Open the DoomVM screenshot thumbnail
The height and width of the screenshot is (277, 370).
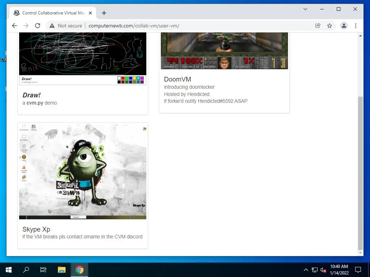pyautogui.click(x=224, y=50)
